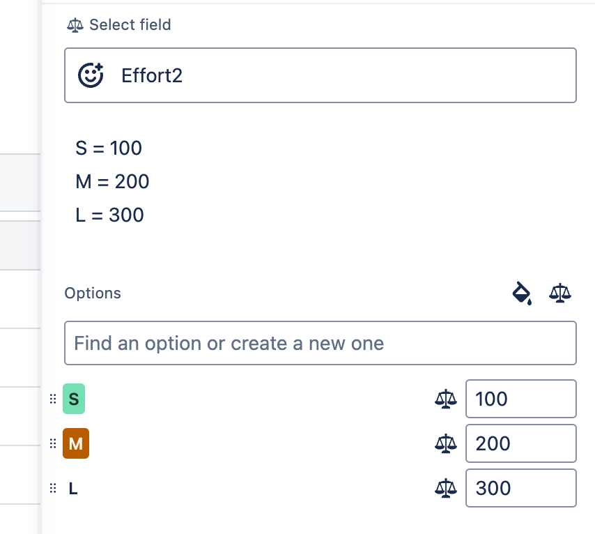Edit the weight field showing 200
This screenshot has height=534, width=595.
(520, 443)
